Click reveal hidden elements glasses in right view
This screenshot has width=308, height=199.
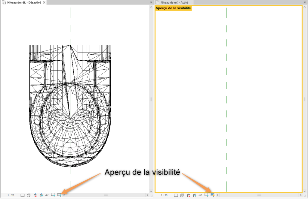(200, 195)
